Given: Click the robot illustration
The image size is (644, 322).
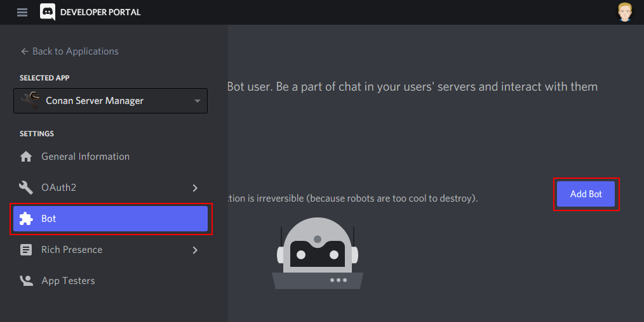Looking at the screenshot, I should (x=318, y=253).
